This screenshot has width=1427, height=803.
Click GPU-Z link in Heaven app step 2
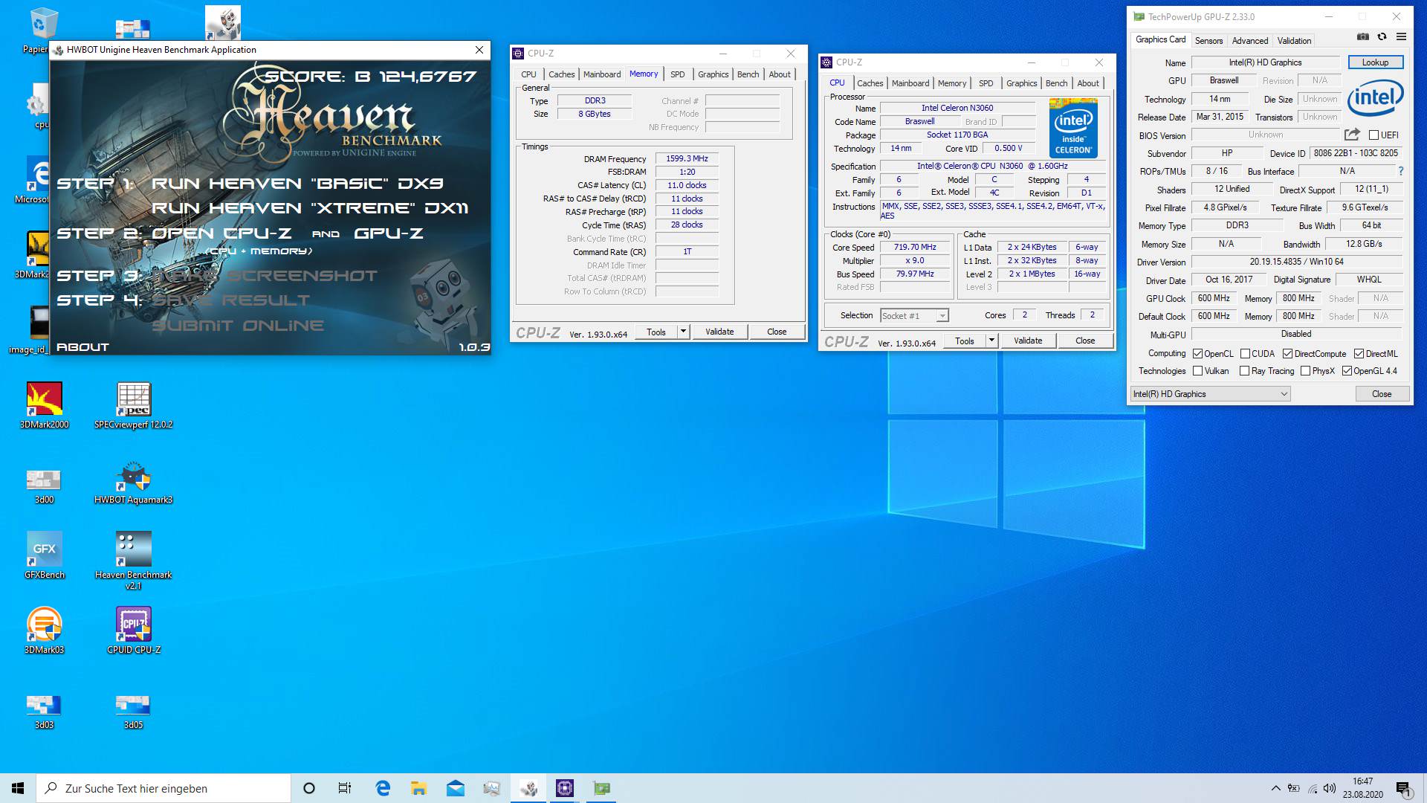(389, 233)
